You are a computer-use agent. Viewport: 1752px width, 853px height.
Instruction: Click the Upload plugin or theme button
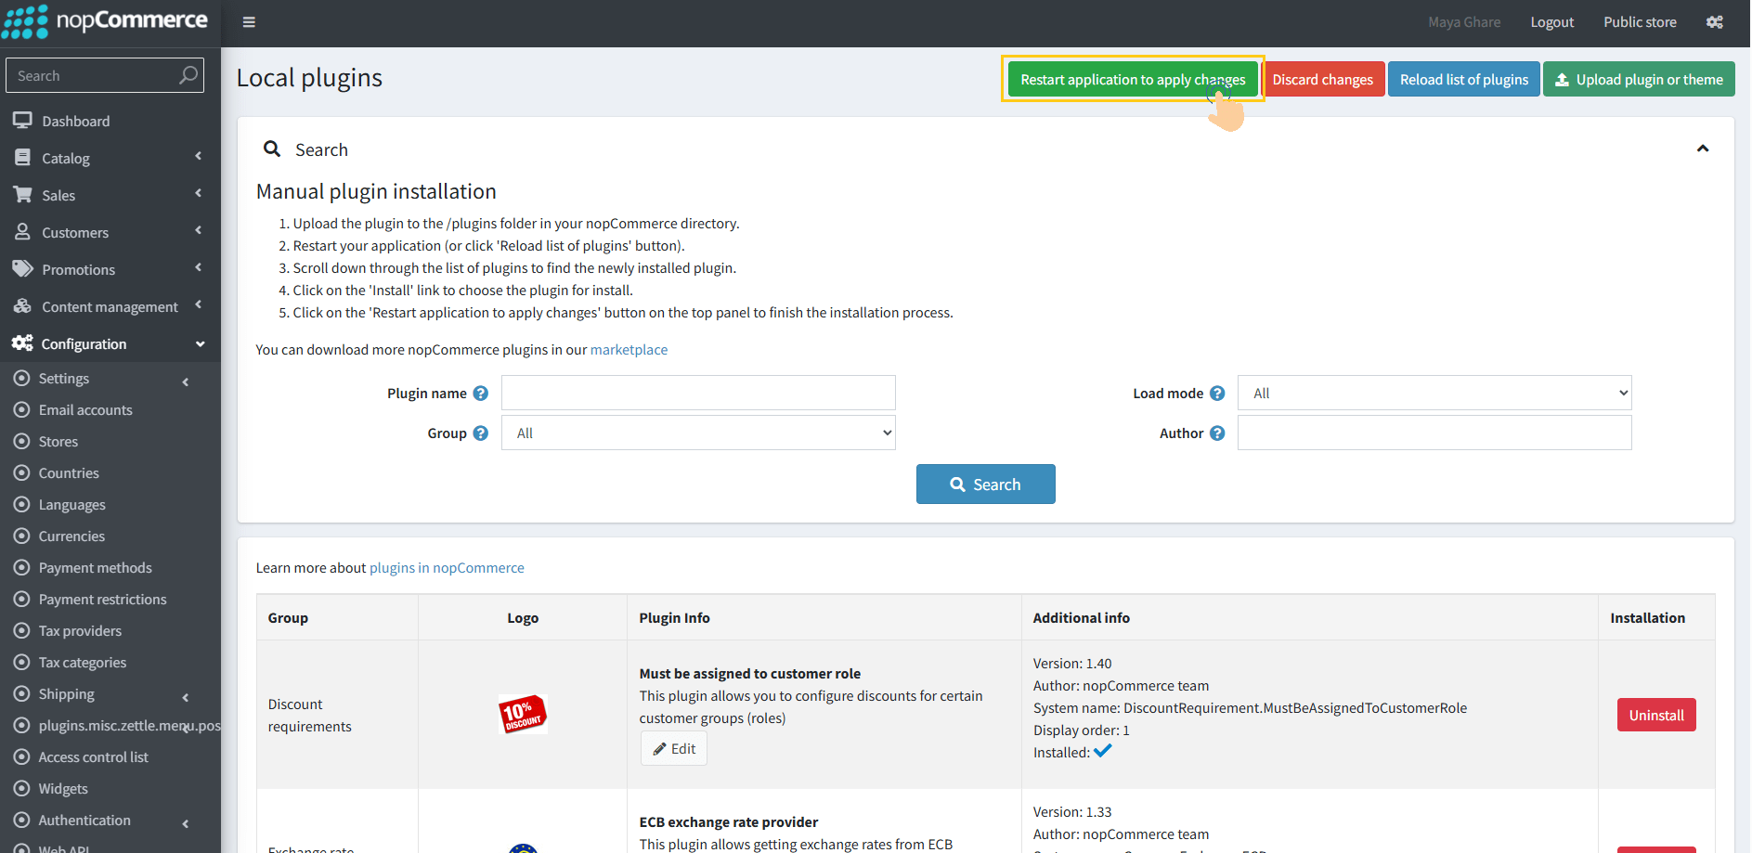[x=1638, y=80]
